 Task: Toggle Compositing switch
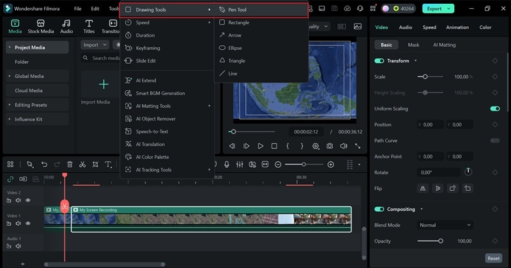point(379,209)
